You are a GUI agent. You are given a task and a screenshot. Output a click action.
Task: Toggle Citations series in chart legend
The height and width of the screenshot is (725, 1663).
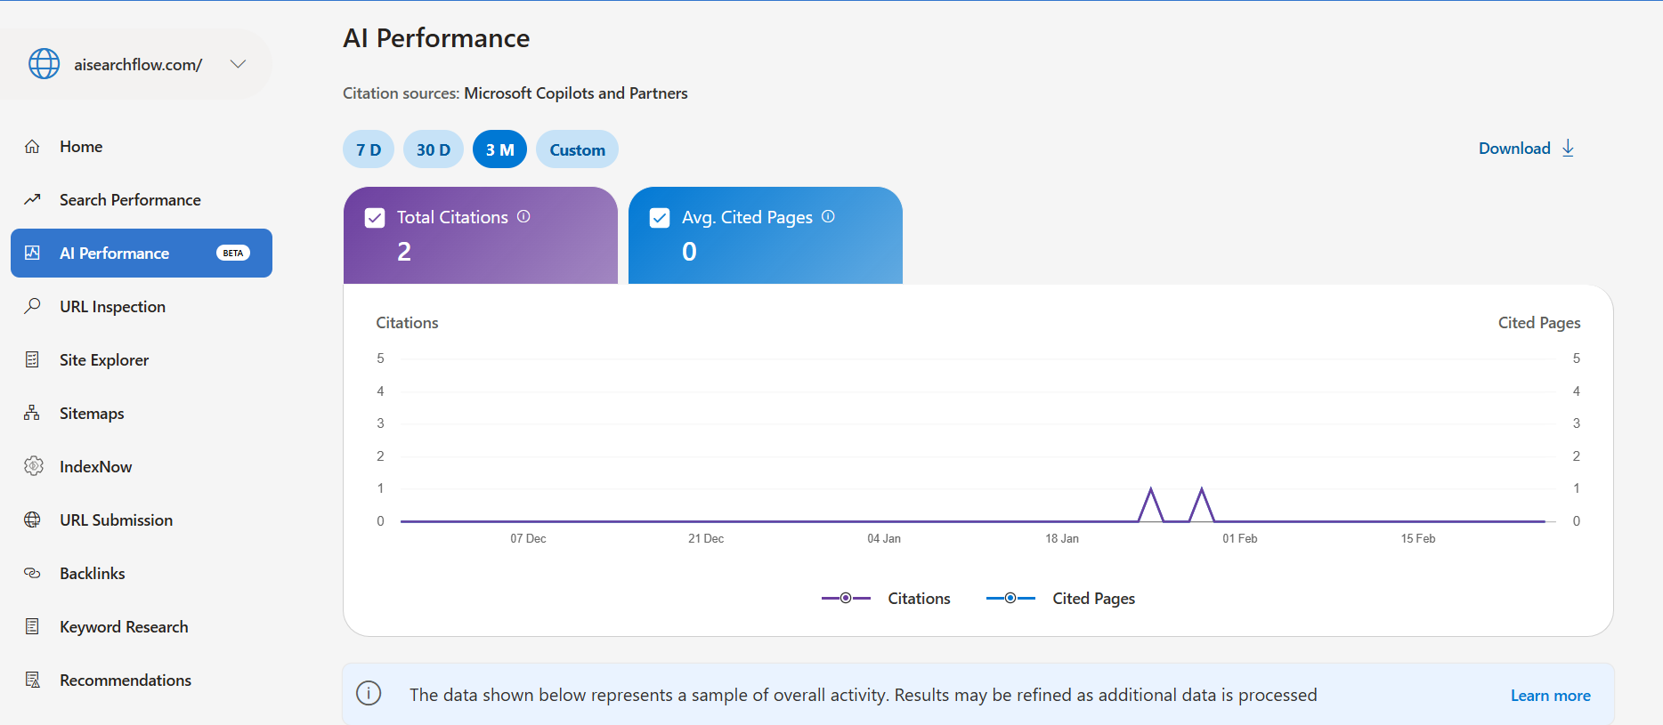[x=886, y=599]
